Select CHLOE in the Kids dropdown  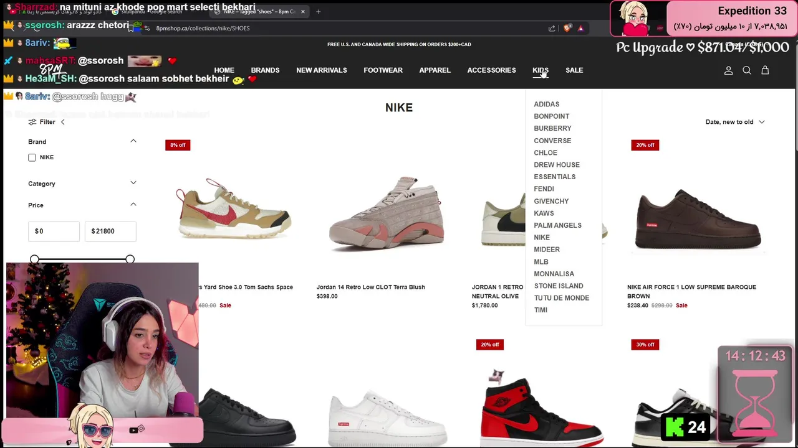pyautogui.click(x=546, y=152)
